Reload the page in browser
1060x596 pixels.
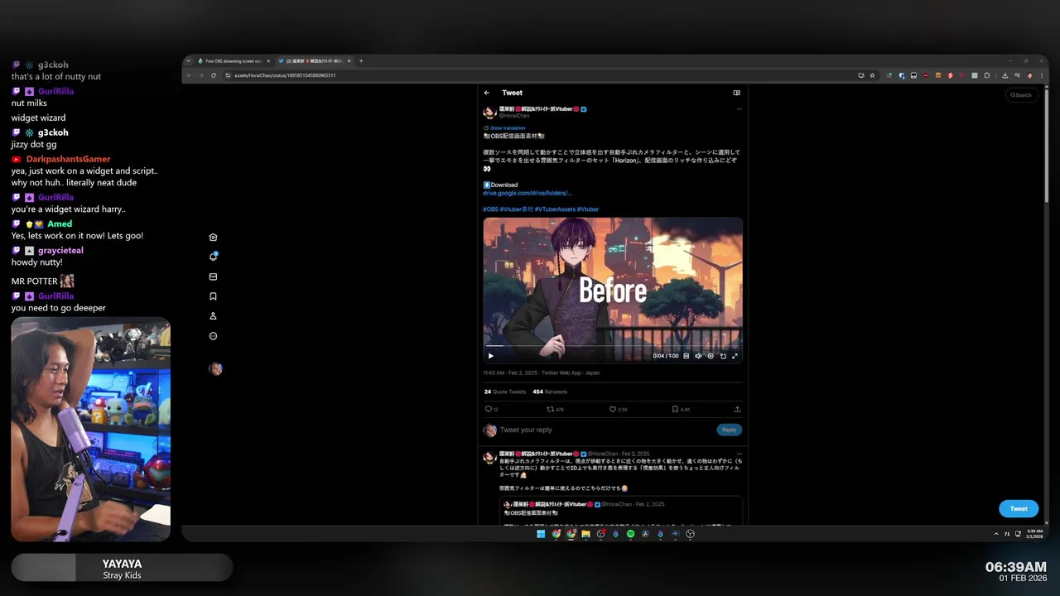[214, 75]
